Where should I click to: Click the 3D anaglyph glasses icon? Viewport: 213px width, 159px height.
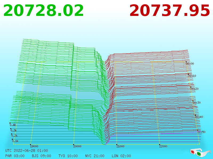[200, 153]
